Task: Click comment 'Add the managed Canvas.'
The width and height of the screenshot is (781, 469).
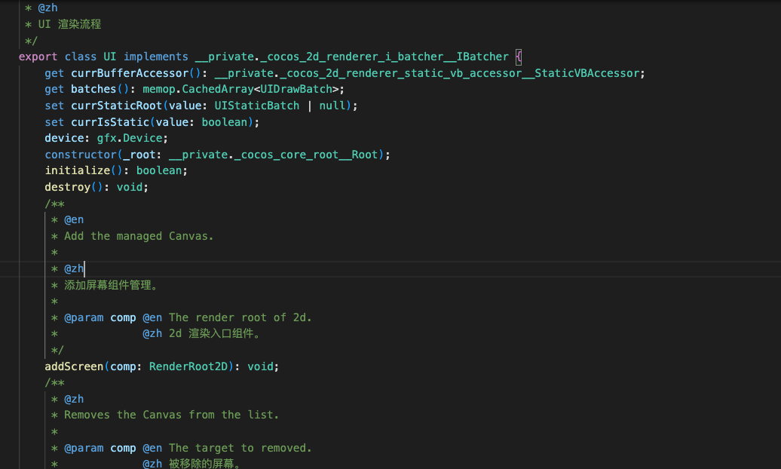Action: [139, 236]
